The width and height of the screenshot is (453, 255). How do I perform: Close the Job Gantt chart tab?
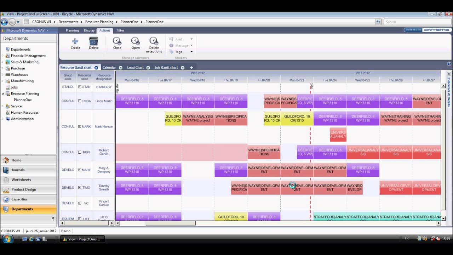tap(182, 68)
